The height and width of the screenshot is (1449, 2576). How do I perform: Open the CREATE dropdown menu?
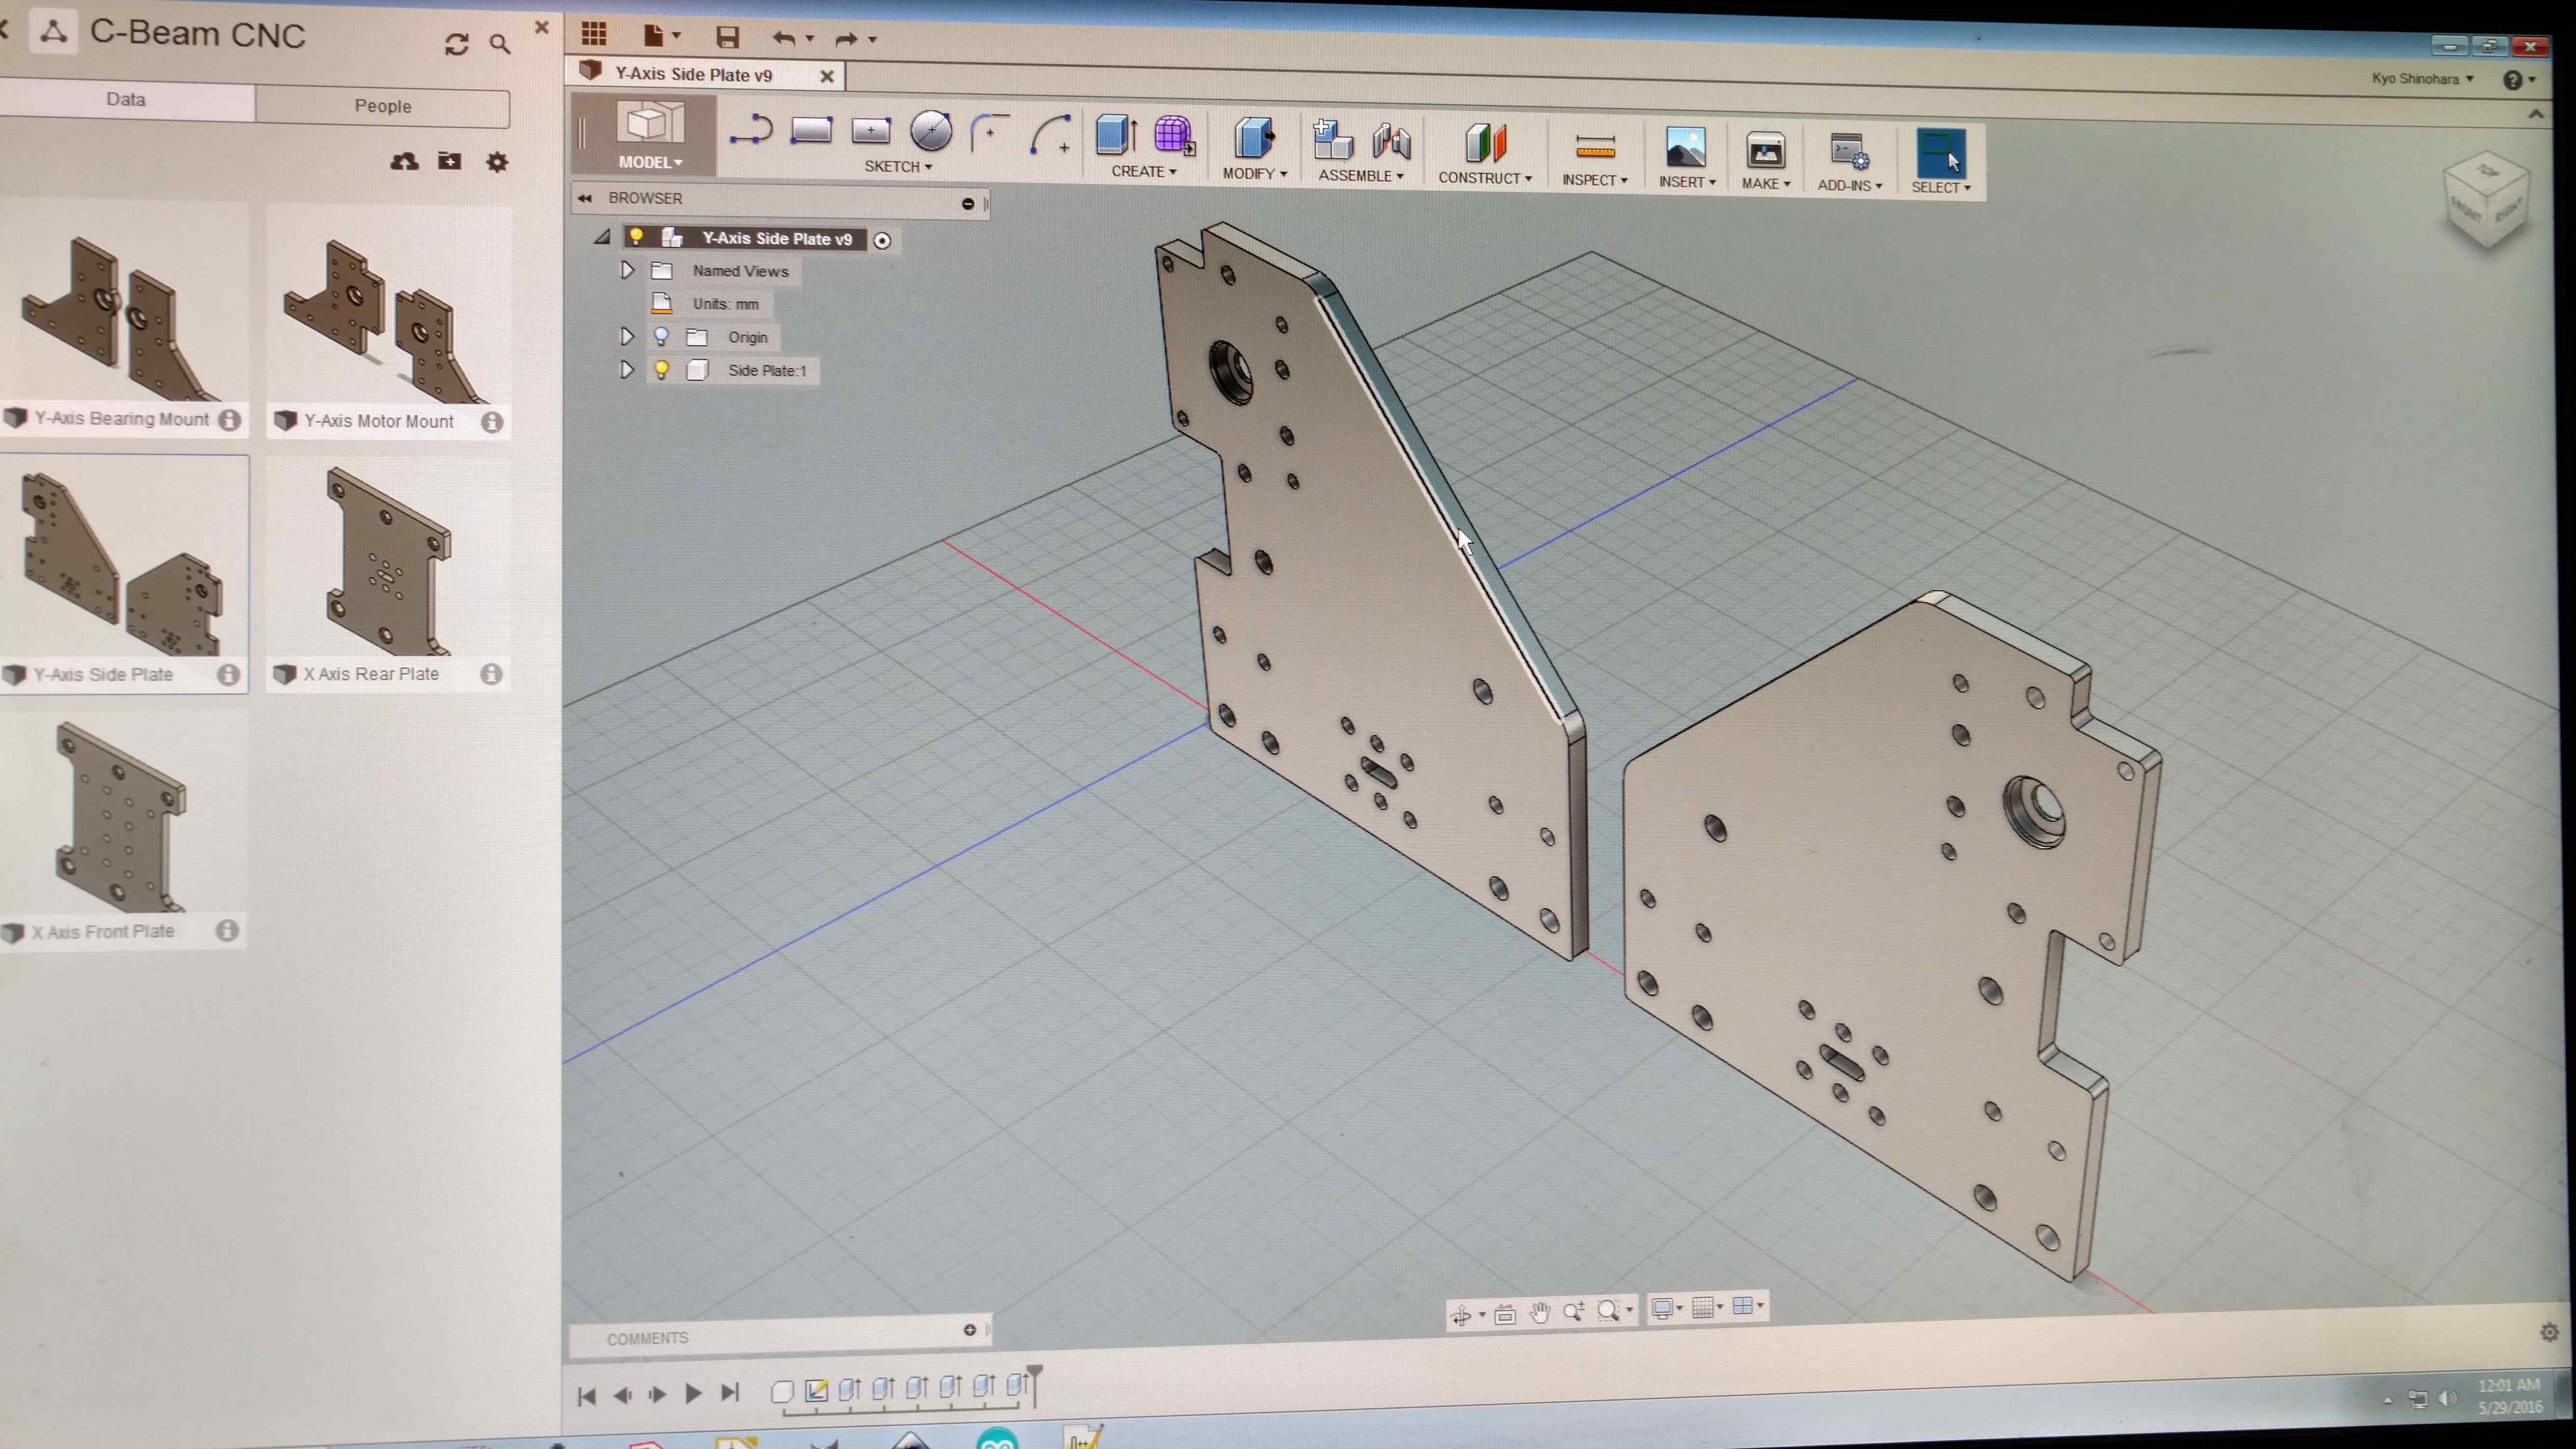click(1144, 171)
